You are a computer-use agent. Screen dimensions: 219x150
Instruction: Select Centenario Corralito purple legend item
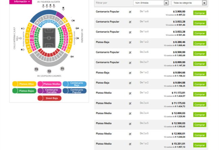coord(49,91)
